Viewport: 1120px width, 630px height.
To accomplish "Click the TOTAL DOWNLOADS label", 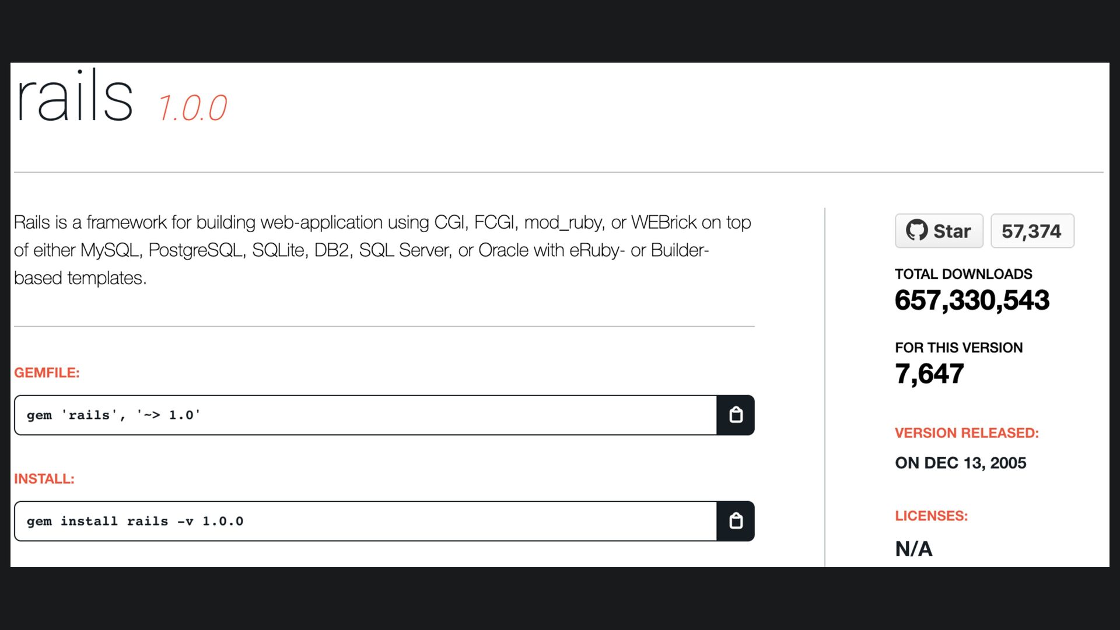I will click(964, 274).
